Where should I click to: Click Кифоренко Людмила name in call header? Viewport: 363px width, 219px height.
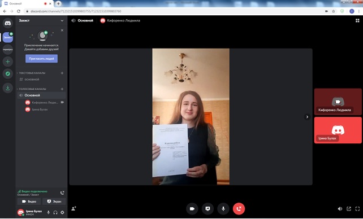tap(123, 20)
